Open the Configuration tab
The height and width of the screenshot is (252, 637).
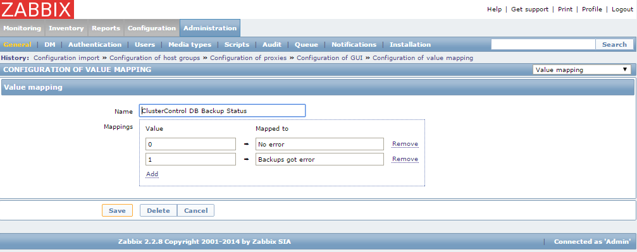coord(152,28)
